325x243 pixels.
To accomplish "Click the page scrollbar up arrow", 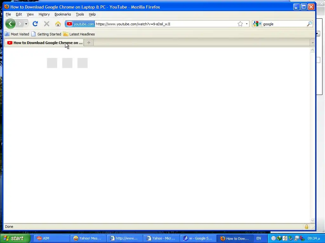I will click(x=312, y=50).
